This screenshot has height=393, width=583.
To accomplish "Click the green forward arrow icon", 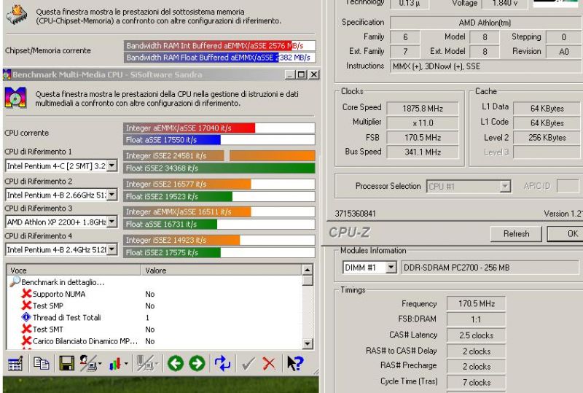I will click(197, 363).
